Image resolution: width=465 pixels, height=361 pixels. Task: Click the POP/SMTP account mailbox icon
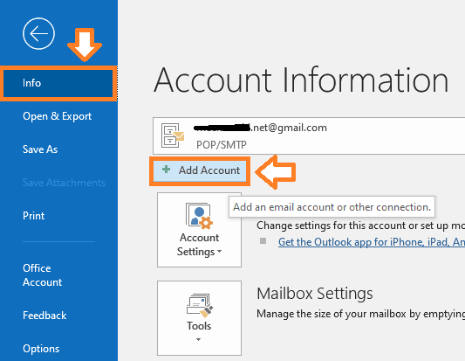pos(173,135)
